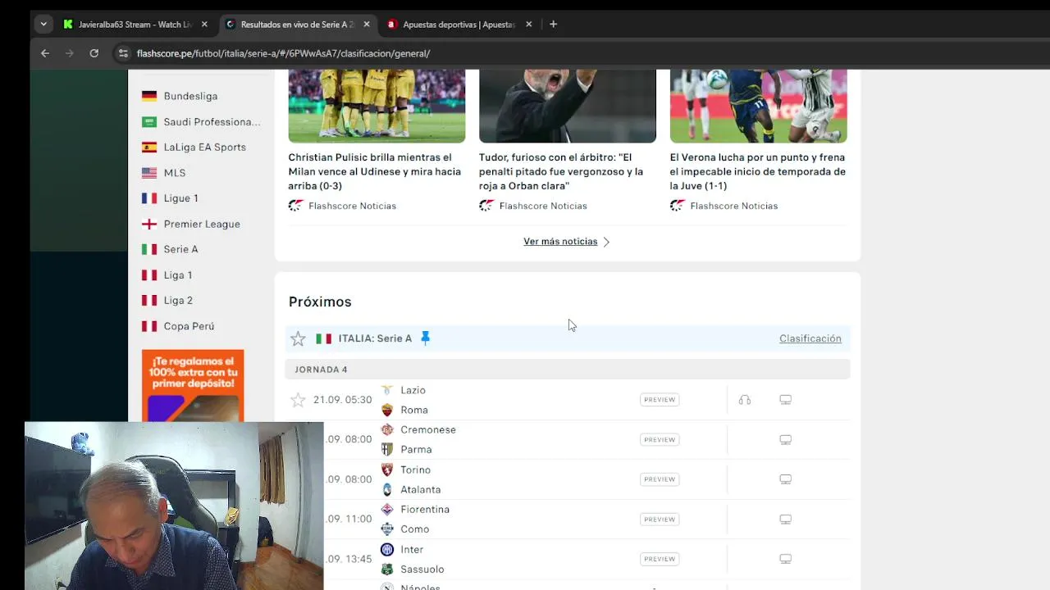Open MLS from the league sidebar

[x=175, y=173]
